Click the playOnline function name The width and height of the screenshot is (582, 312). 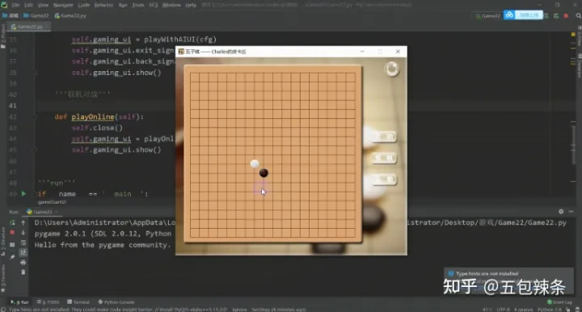point(93,117)
